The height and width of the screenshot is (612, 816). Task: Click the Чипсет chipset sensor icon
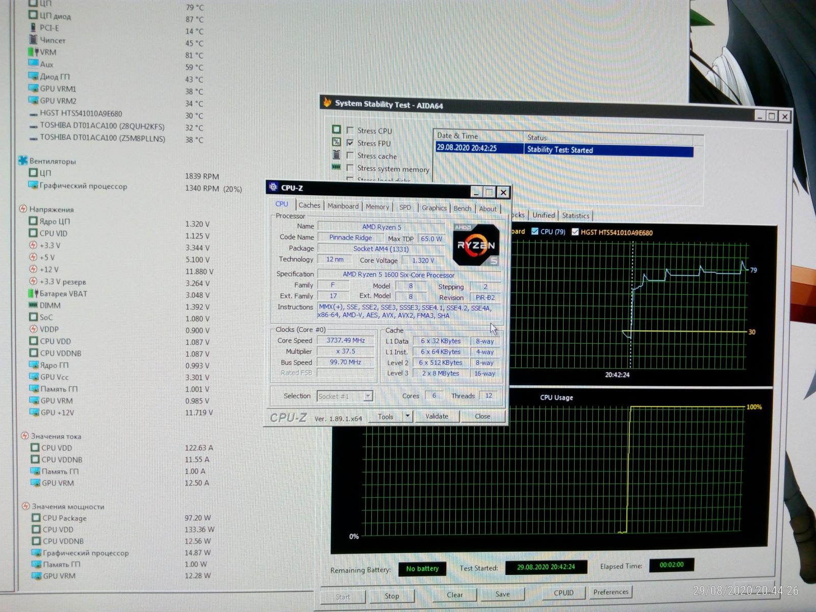[33, 40]
